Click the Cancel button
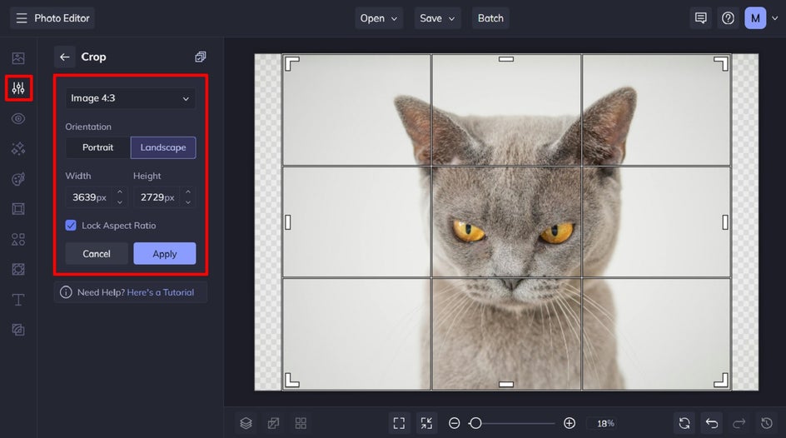This screenshot has width=786, height=438. click(97, 254)
